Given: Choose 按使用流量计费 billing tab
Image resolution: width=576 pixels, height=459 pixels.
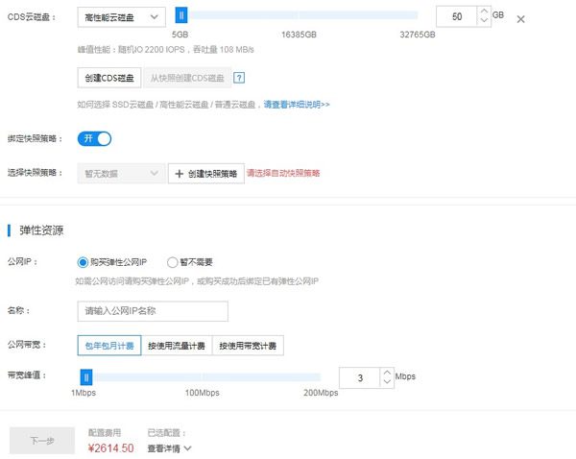Looking at the screenshot, I should pos(177,346).
